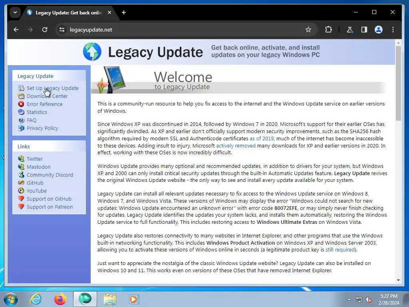Open the Windows Start menu orb
This screenshot has width=409, height=307.
pos(11,299)
